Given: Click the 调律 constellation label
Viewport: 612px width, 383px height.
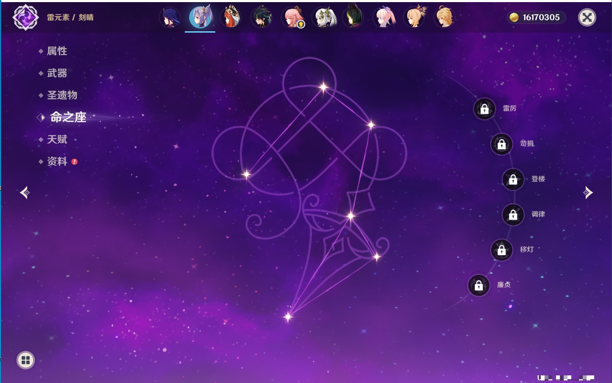Looking at the screenshot, I should coord(538,214).
